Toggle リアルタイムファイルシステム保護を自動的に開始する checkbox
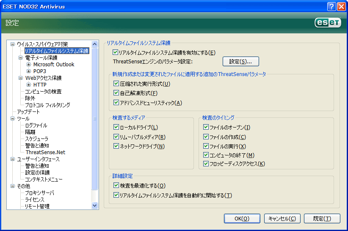The height and width of the screenshot is (231, 348). point(116,195)
